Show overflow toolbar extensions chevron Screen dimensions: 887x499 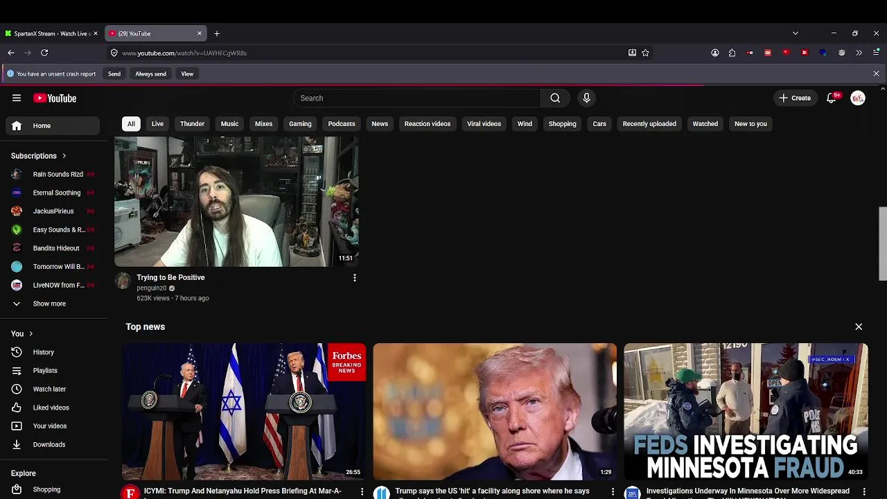point(859,53)
